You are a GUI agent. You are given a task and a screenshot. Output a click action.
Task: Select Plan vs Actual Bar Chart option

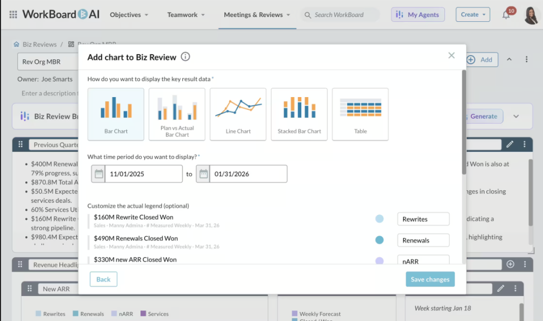coord(177,114)
